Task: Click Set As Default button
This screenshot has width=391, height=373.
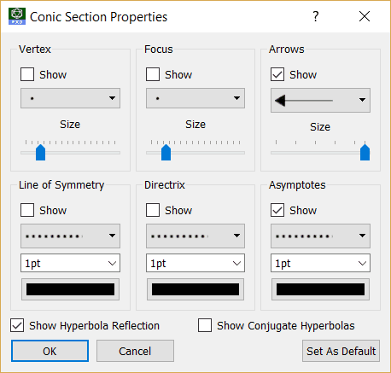Action: [x=341, y=351]
